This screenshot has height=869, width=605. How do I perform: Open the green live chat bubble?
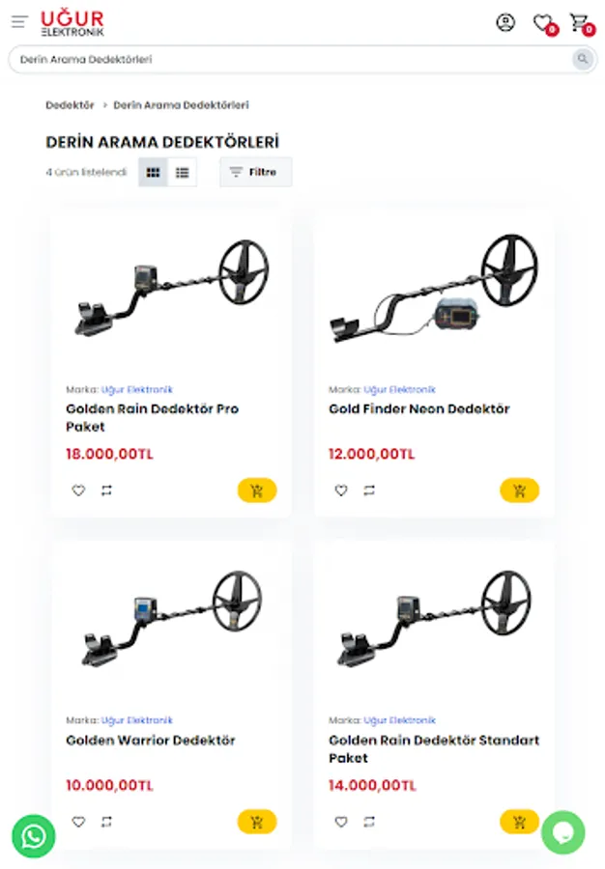(x=562, y=832)
